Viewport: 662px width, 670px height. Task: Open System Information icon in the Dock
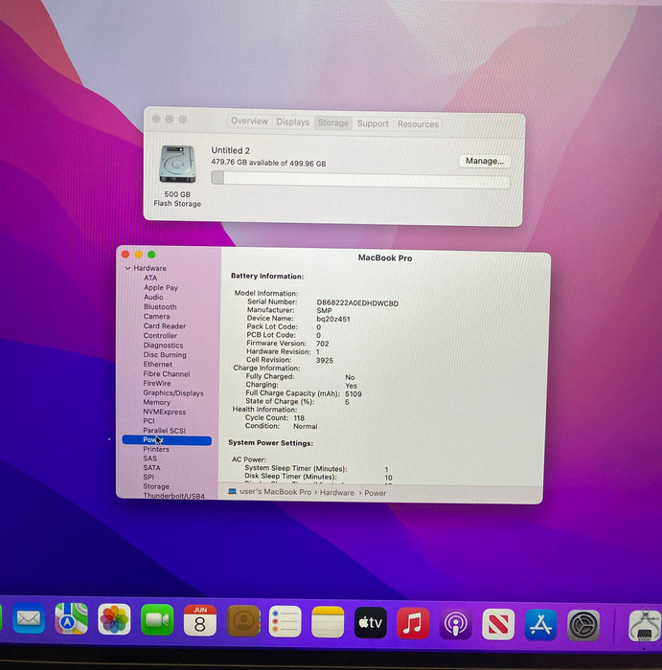point(646,626)
